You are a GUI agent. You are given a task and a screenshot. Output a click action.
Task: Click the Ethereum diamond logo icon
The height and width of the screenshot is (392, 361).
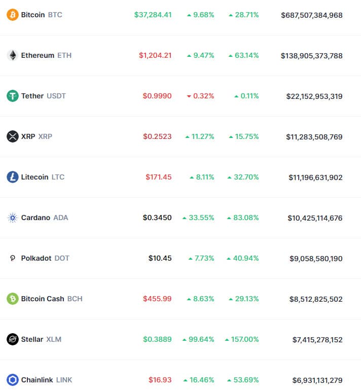coord(13,55)
